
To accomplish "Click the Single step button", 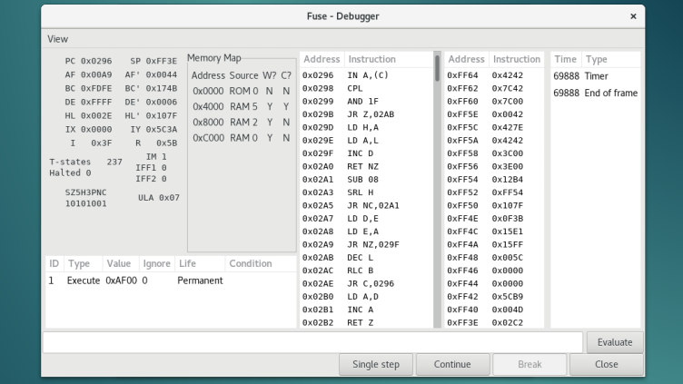I will click(375, 364).
